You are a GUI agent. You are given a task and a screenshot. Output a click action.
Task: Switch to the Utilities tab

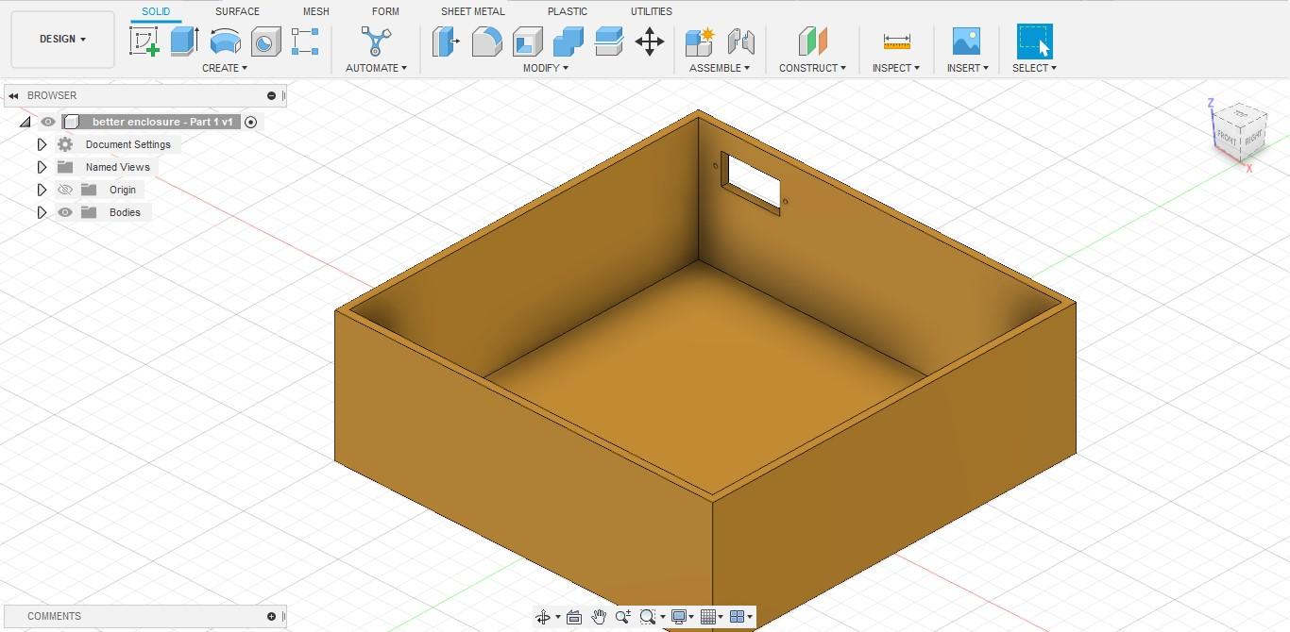click(x=652, y=11)
